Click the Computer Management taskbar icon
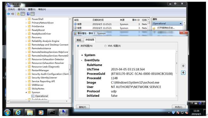208x118 pixels. tap(63, 112)
